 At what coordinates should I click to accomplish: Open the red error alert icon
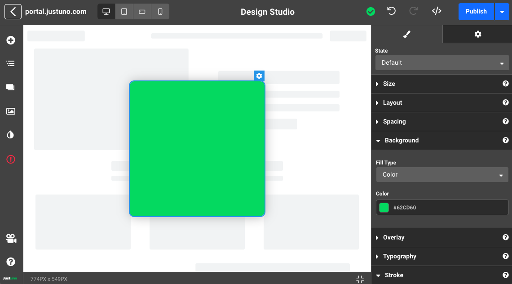tap(11, 159)
